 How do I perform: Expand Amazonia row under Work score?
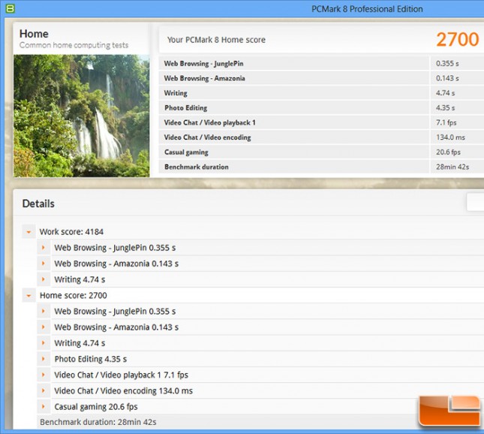(44, 264)
